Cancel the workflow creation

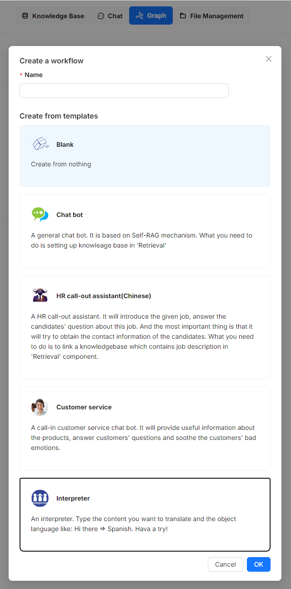click(x=226, y=564)
